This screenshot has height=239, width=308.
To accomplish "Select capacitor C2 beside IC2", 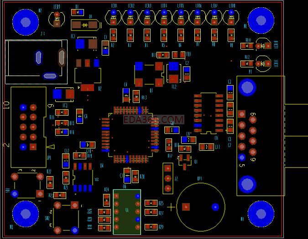I will click(187, 74).
